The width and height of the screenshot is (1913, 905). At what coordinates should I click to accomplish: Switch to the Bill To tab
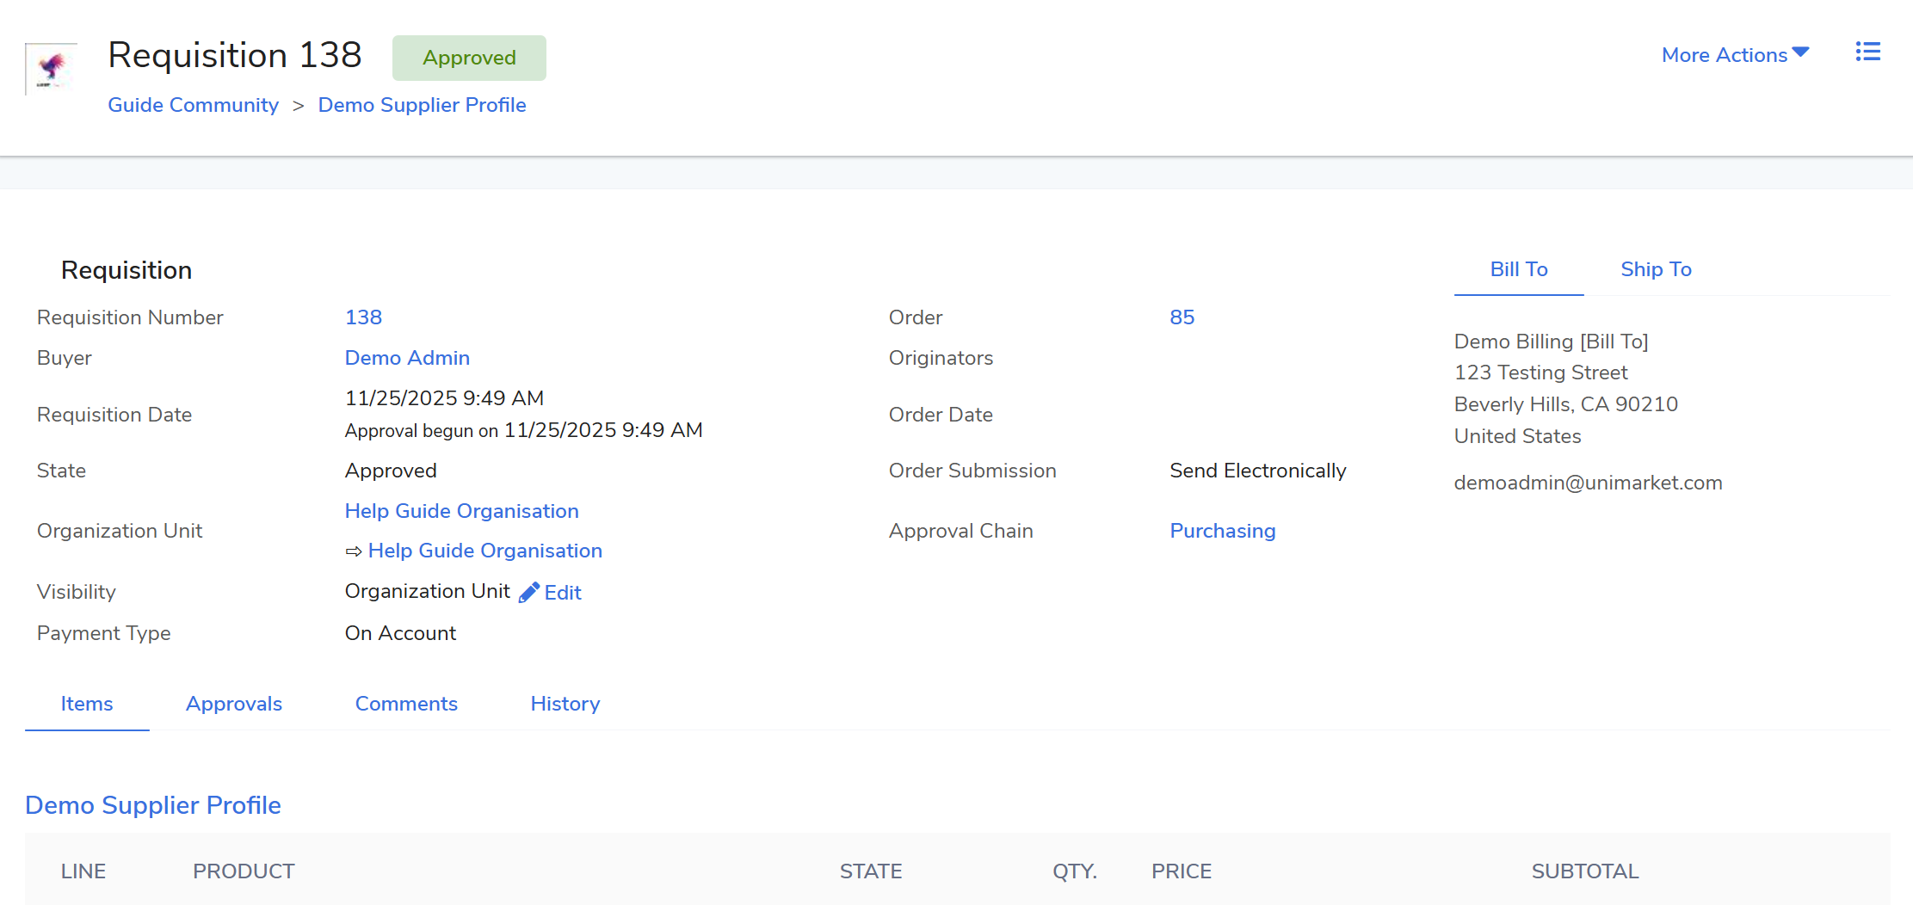(x=1518, y=269)
